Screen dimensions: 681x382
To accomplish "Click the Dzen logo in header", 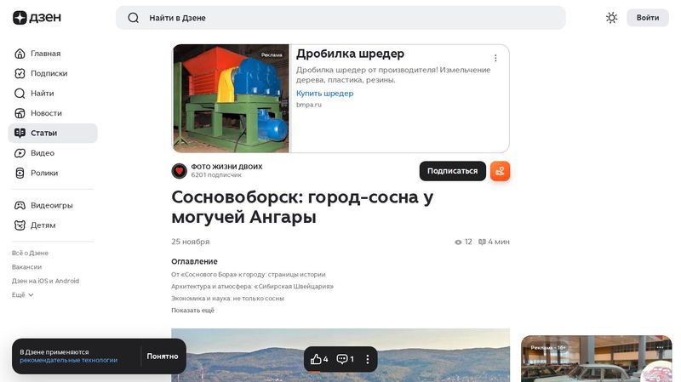I will 37,18.
